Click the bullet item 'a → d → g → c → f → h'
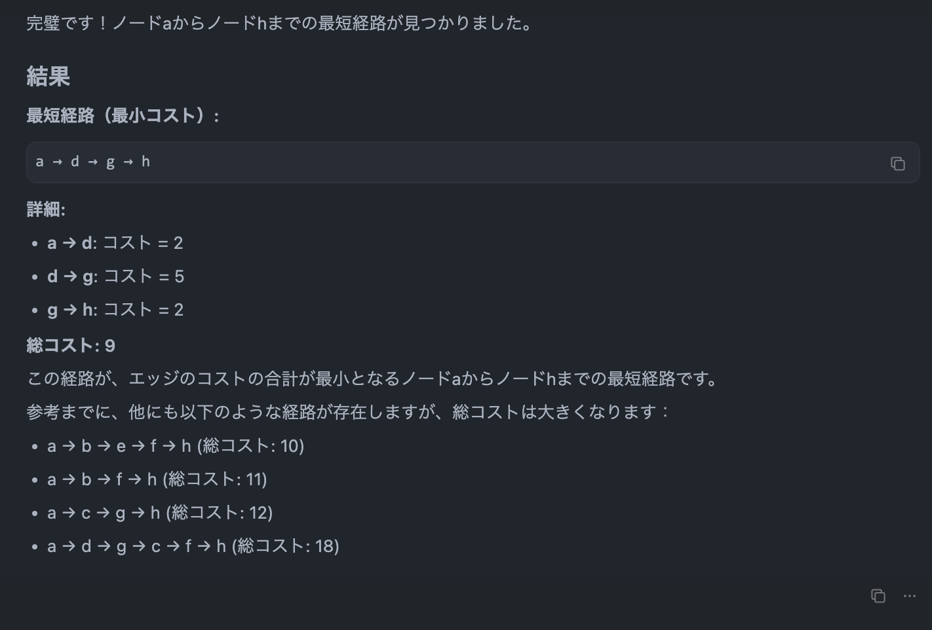Image resolution: width=932 pixels, height=630 pixels. pyautogui.click(x=193, y=546)
